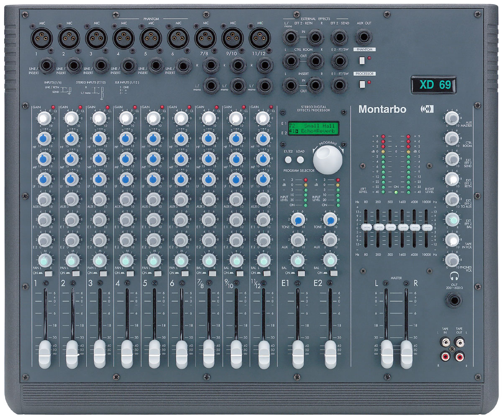Click the E2 effect BAL knob

click(330, 260)
